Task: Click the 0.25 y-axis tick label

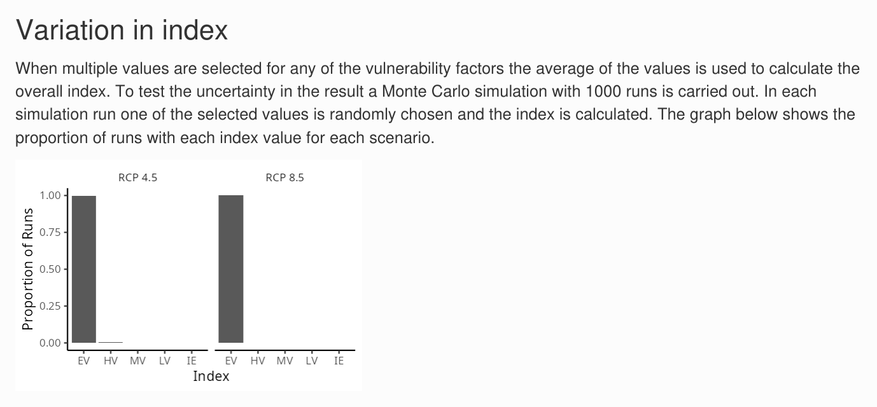Action: coord(50,306)
